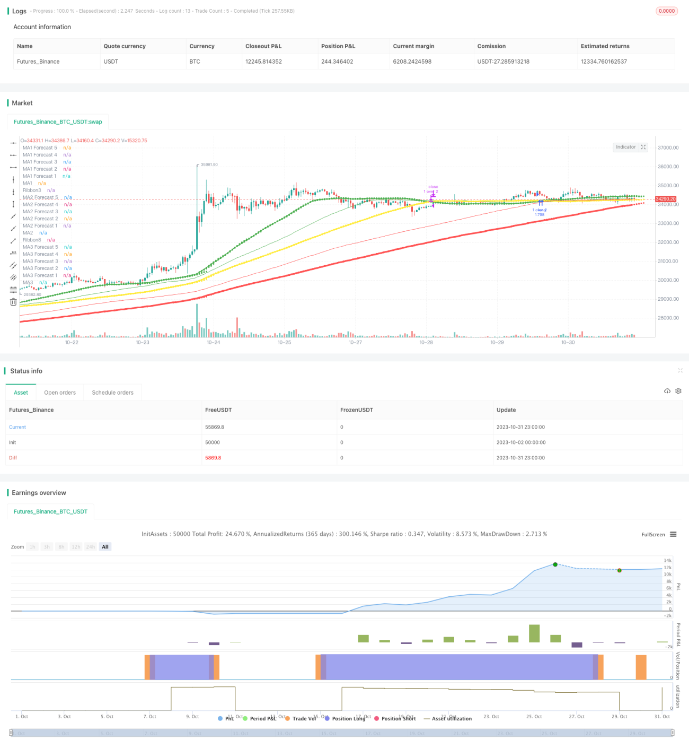The height and width of the screenshot is (748, 689).
Task: Click the Position P&L value 244.346402
Action: tap(337, 62)
